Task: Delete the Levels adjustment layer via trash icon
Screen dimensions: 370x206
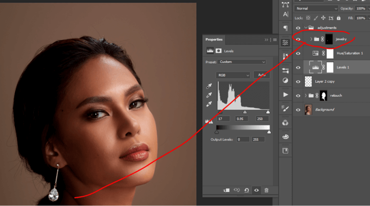Action: pyautogui.click(x=266, y=190)
